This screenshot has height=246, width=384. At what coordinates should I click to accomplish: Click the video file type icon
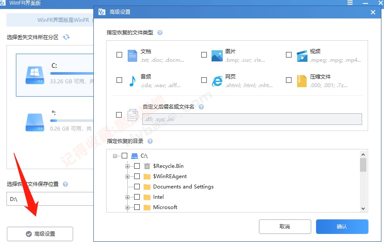tap(302, 56)
